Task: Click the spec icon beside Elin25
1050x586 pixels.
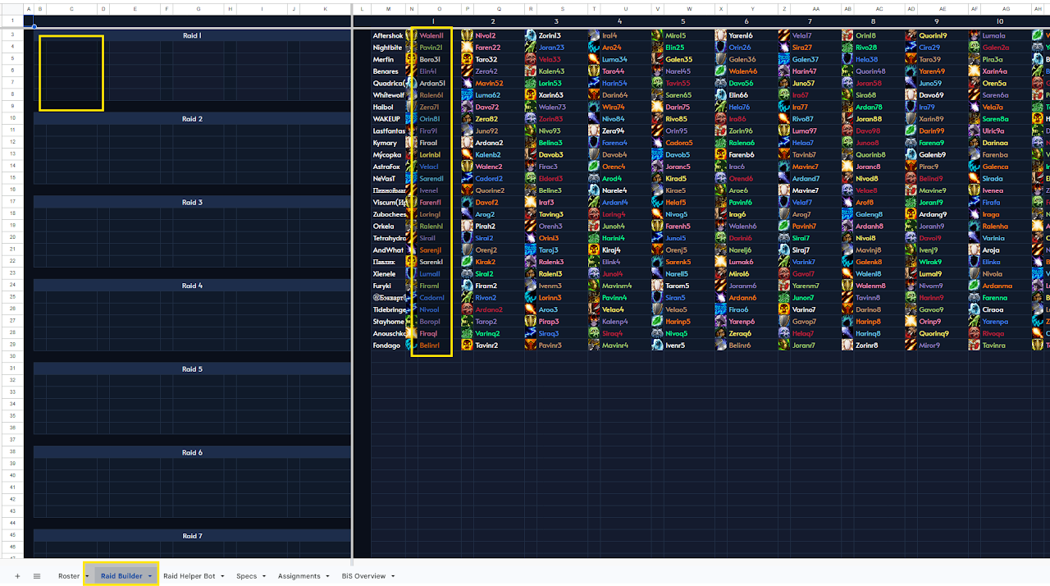Action: [657, 48]
